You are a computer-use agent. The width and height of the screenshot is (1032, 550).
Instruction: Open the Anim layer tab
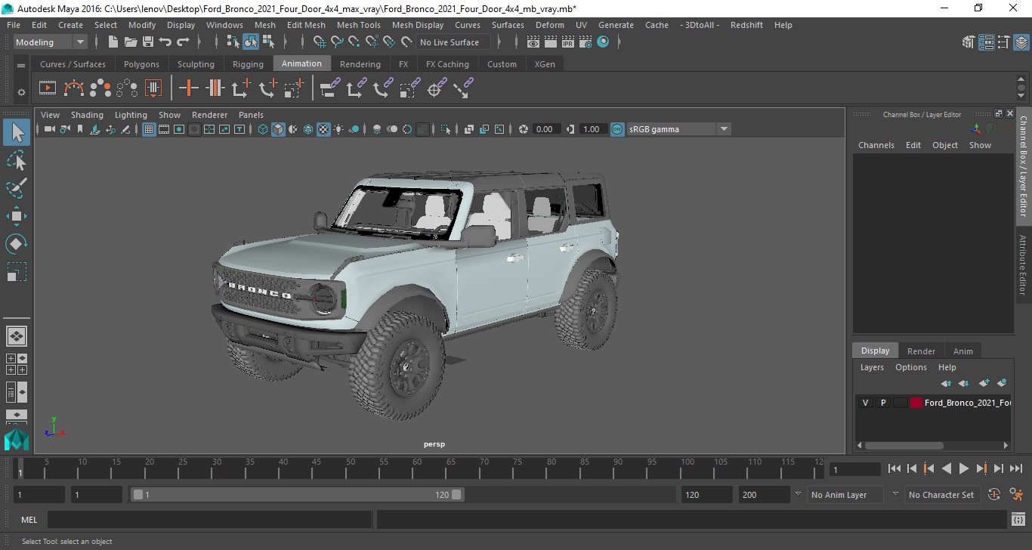coord(962,351)
